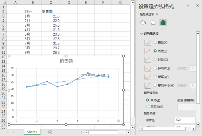Select cell containing 31.5
Viewport: 202px width, 136px height.
click(51, 43)
